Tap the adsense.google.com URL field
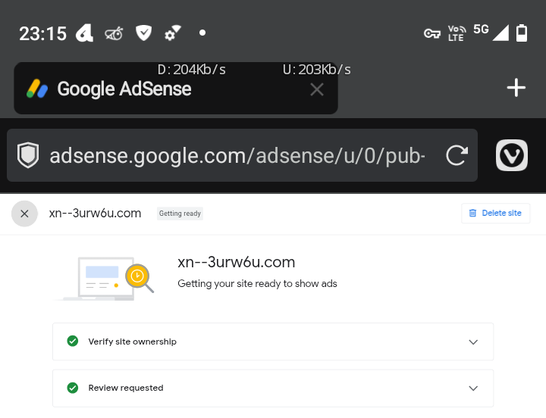Viewport: 546px width, 418px height. pos(237,156)
